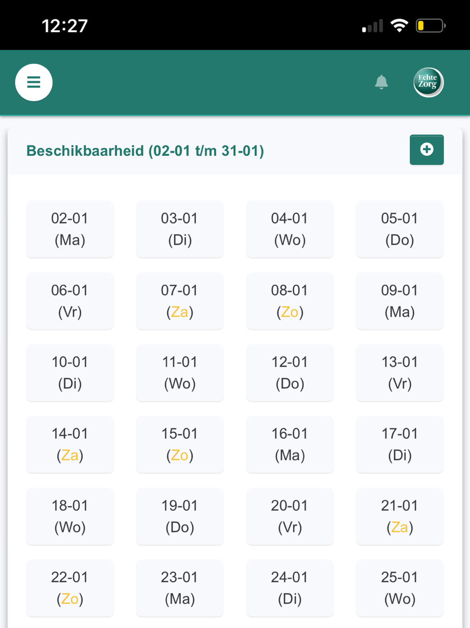Tap the battery status indicator

click(x=430, y=25)
